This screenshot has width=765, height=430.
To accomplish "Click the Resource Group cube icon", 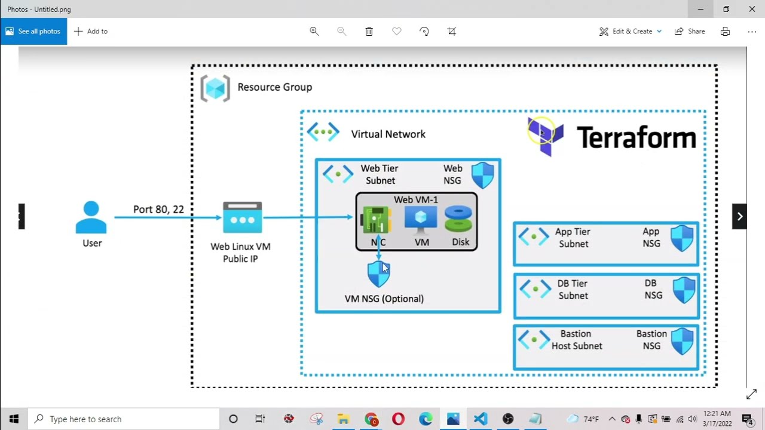I will 215,88.
